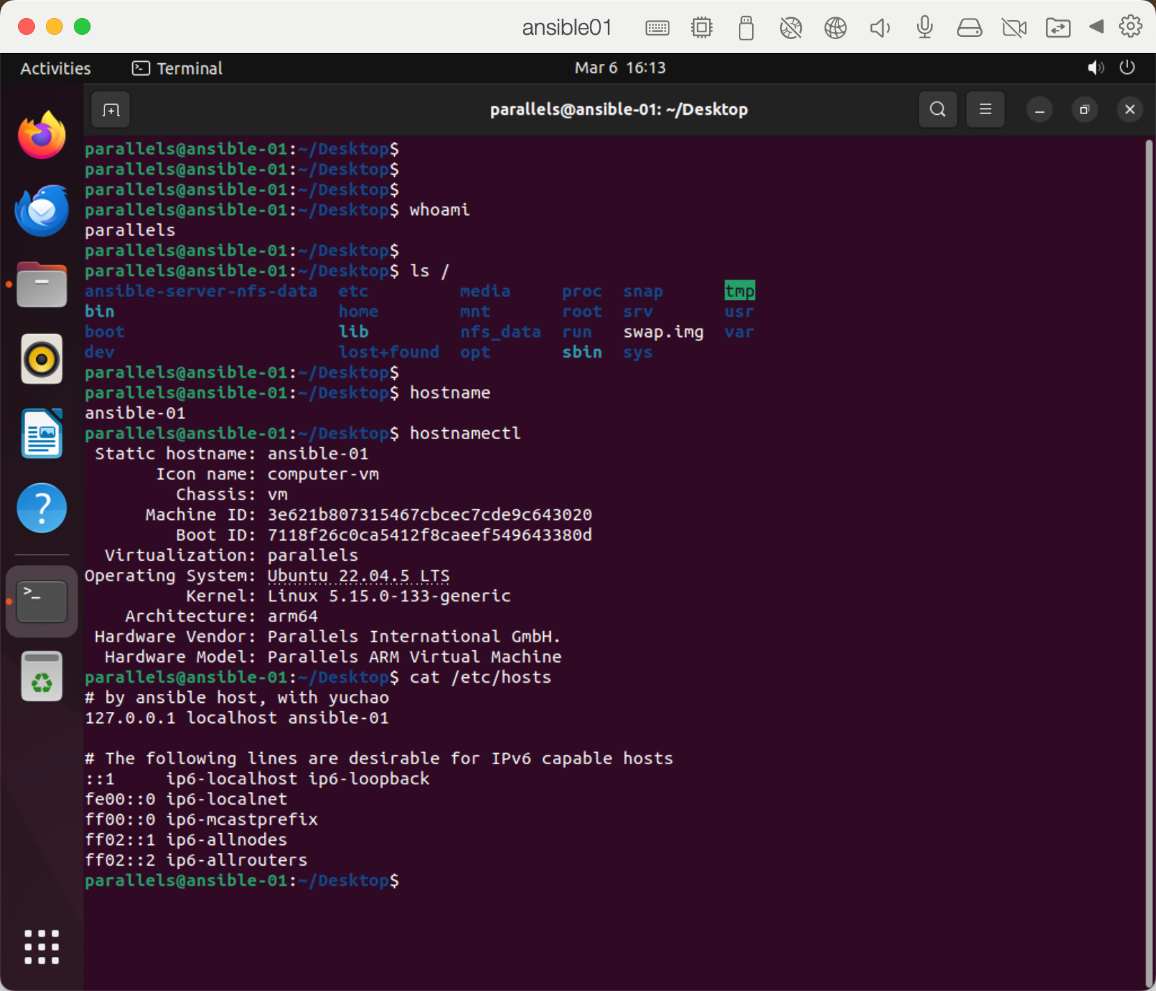Viewport: 1156px width, 991px height.
Task: Open the power system menu
Action: (x=1127, y=68)
